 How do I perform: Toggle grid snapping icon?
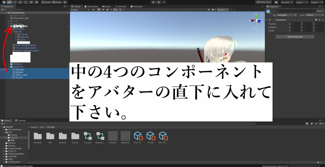(65, 2)
